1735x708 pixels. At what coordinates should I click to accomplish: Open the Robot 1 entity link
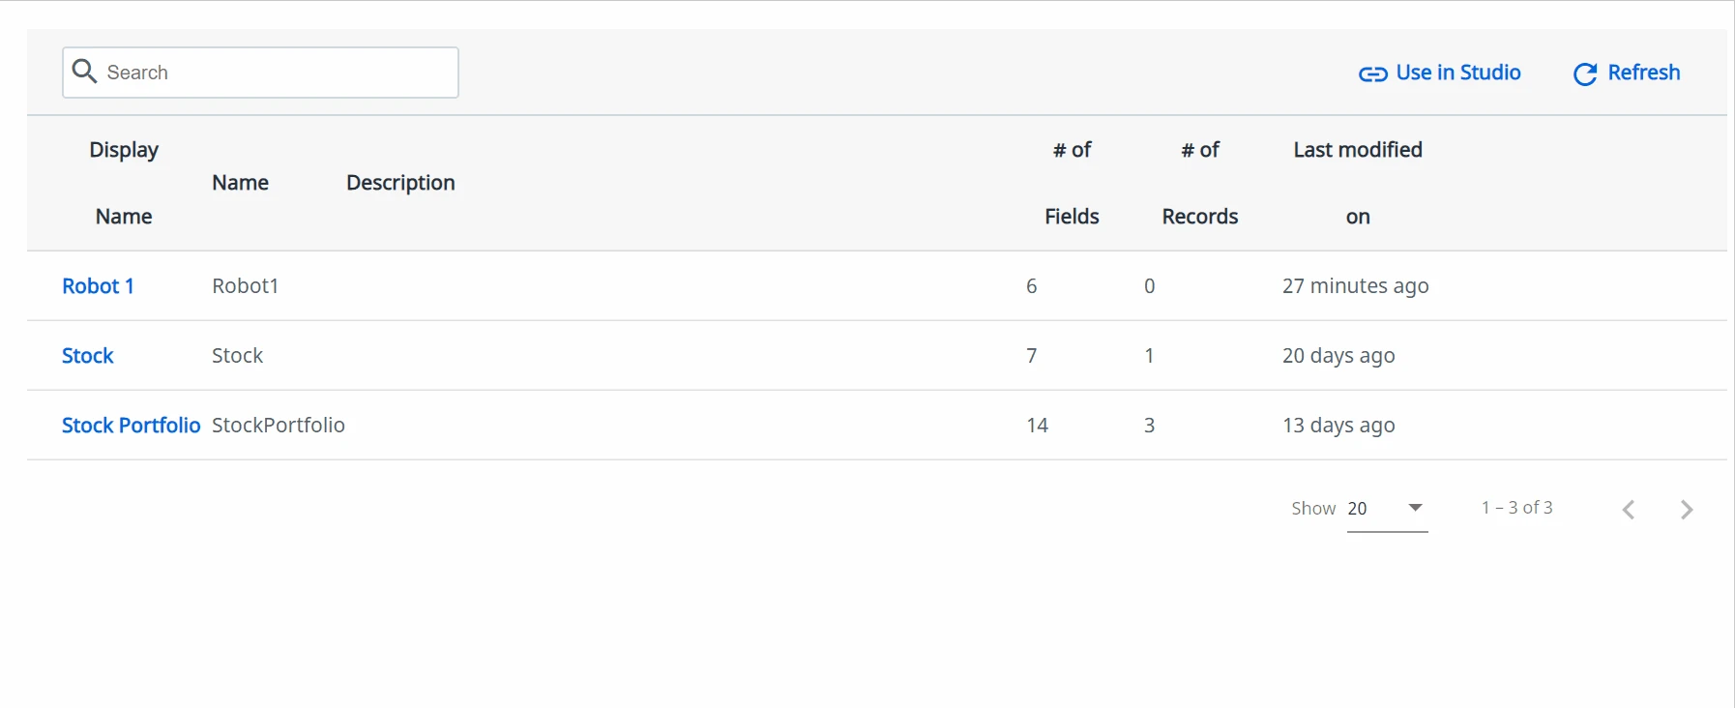tap(98, 286)
